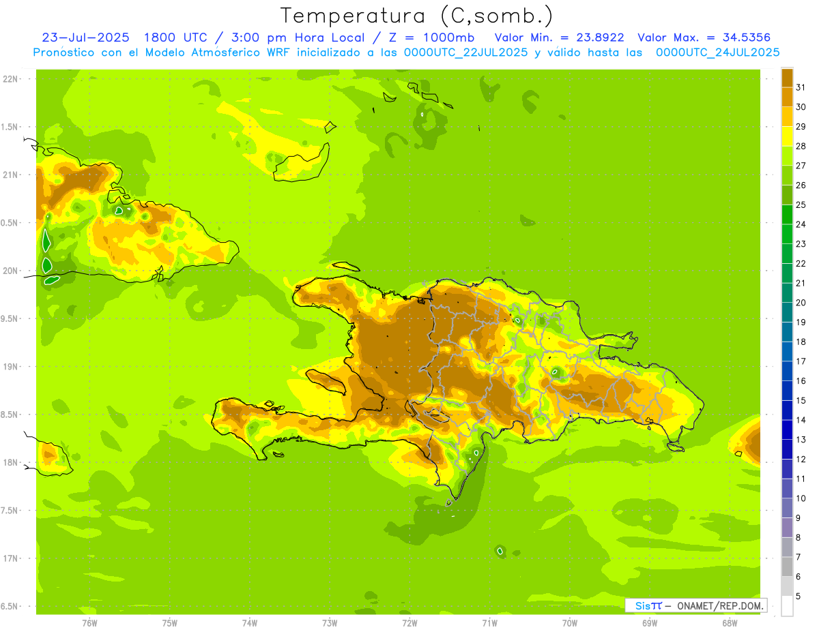Pick the orange colorbar segment between 30 and 31

(x=787, y=97)
